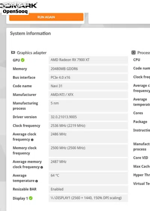Click info icon beside Average memory clock frequency

[x=42, y=167]
